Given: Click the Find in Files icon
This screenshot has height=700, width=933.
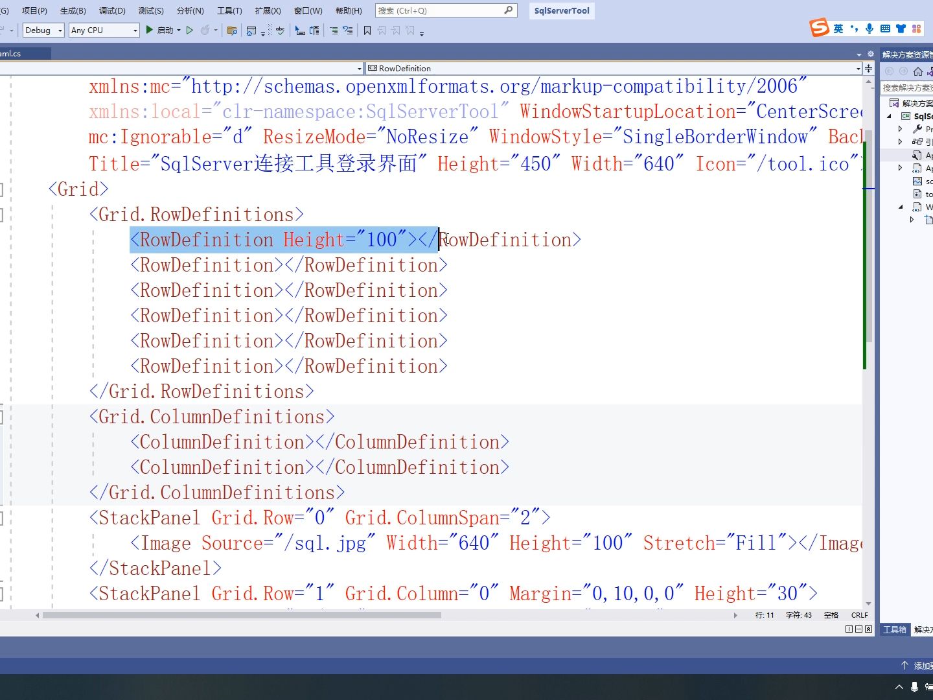Looking at the screenshot, I should pos(233,30).
